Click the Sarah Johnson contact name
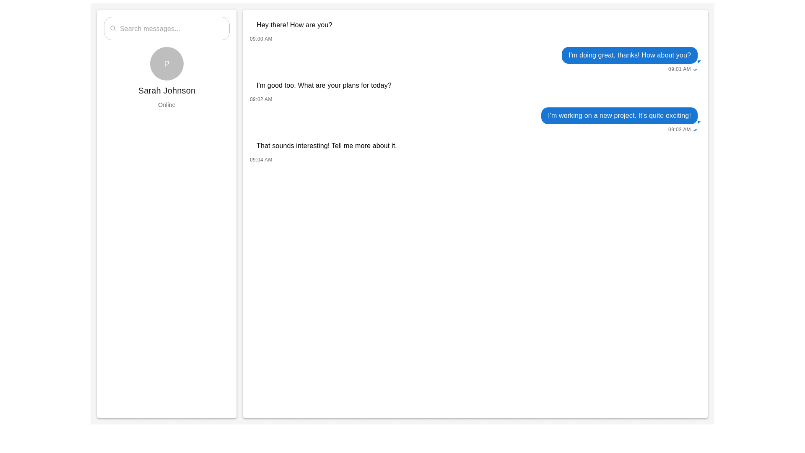Screen dimensions: 805x453 [x=166, y=91]
